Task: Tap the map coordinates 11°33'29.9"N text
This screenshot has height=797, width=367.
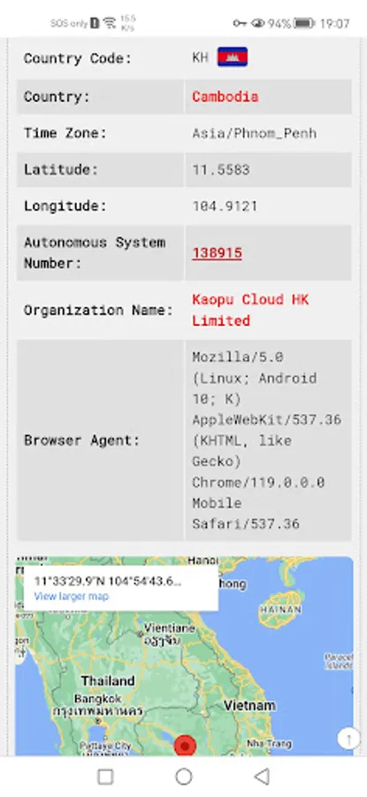Action: click(x=107, y=581)
